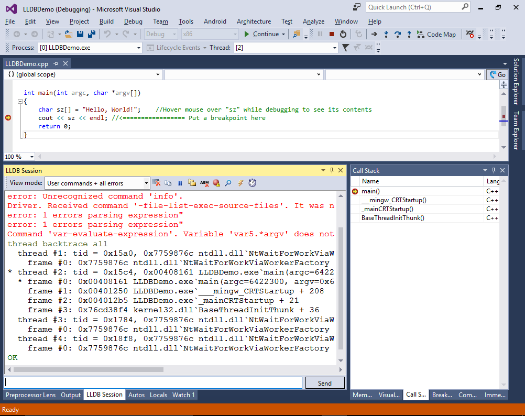Click the Continue button

(x=261, y=34)
